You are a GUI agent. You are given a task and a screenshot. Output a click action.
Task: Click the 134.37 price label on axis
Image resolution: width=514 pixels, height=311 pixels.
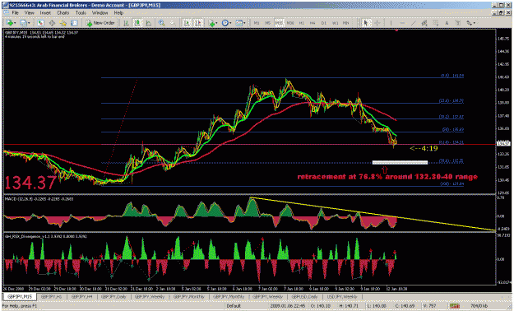pyautogui.click(x=504, y=144)
